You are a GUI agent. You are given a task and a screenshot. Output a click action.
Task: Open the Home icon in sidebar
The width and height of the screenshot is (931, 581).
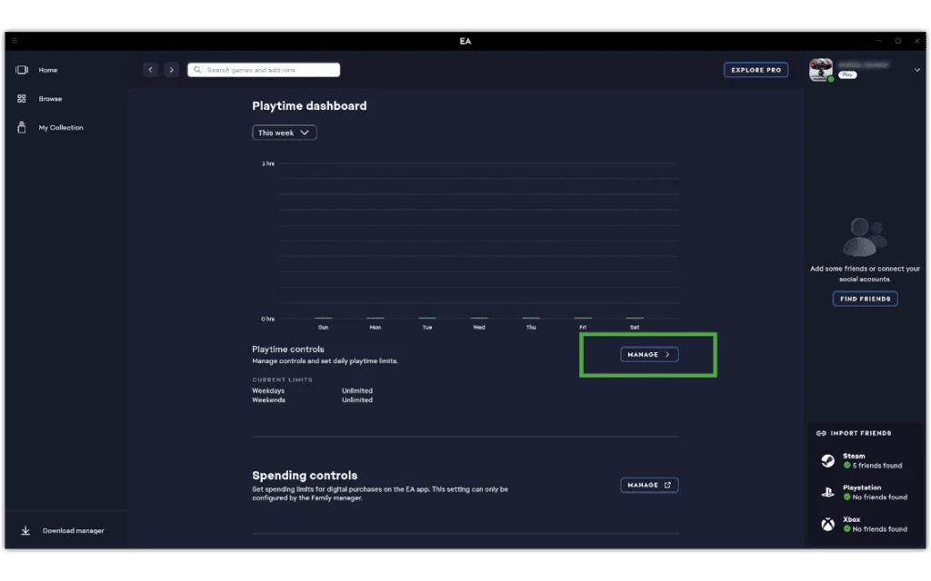(22, 70)
